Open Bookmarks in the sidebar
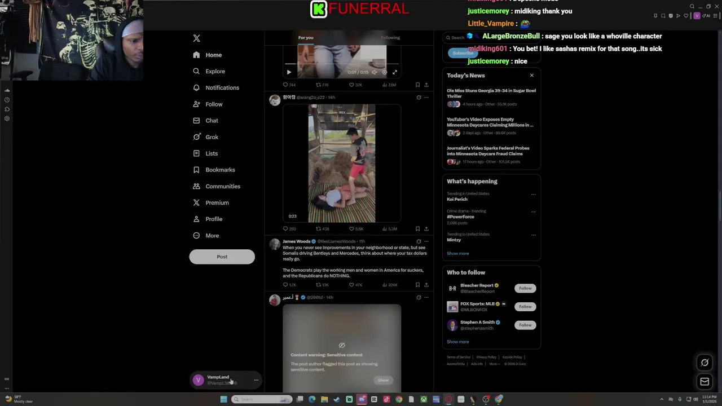722x406 pixels. point(214,169)
